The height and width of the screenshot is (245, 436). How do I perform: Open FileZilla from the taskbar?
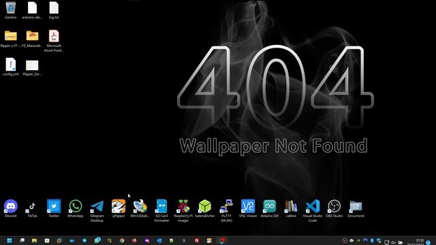[x=197, y=240]
